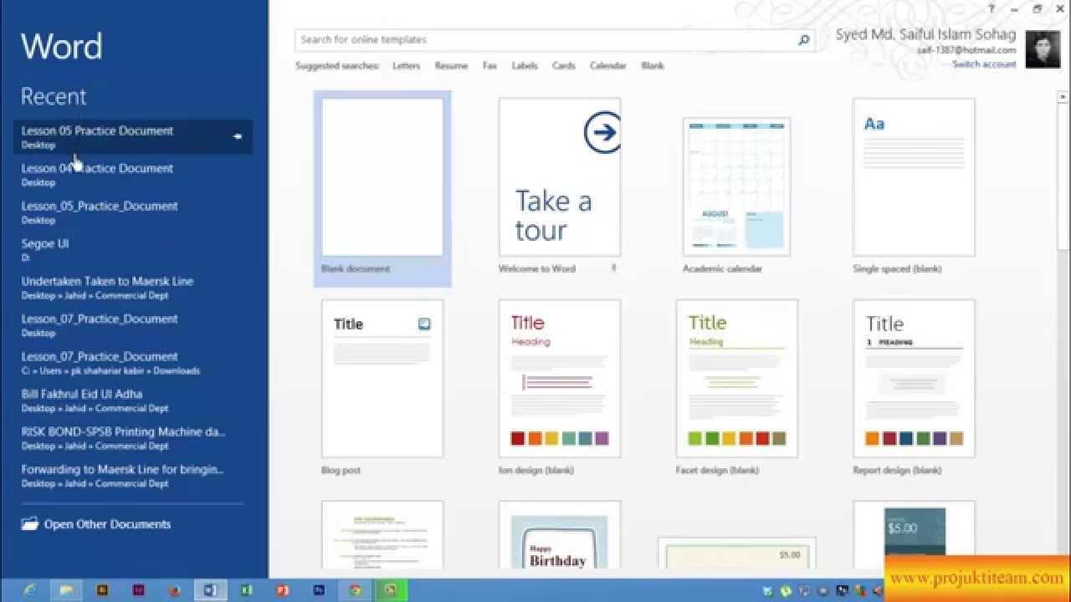The width and height of the screenshot is (1071, 602).
Task: Select the Blog post template
Action: pos(382,379)
